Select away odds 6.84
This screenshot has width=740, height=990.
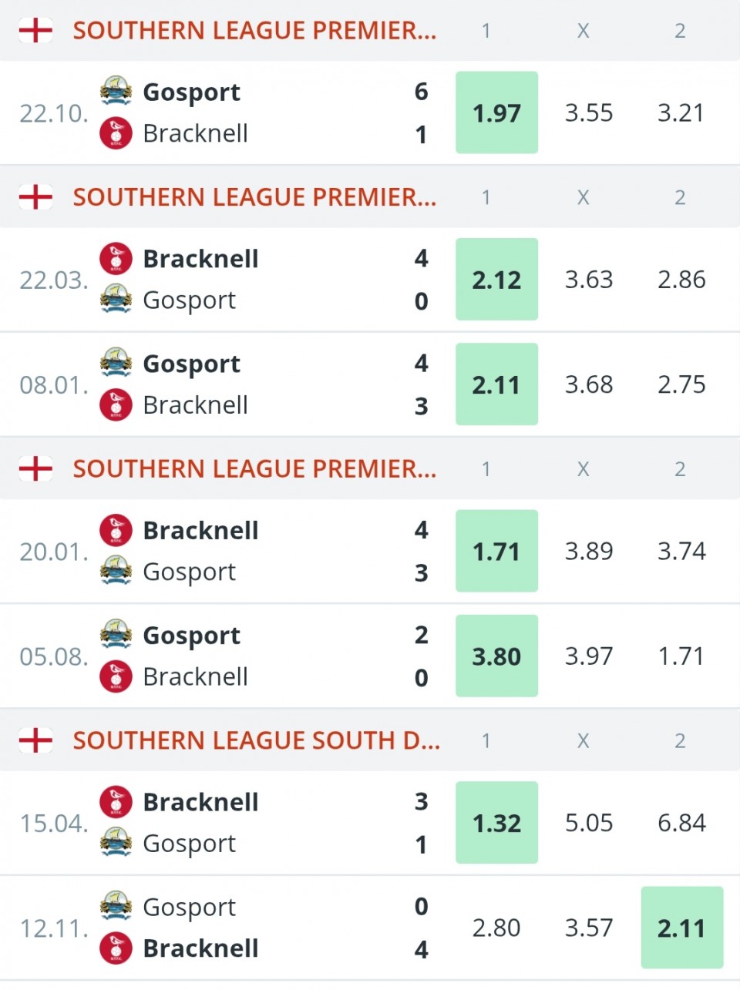[681, 823]
